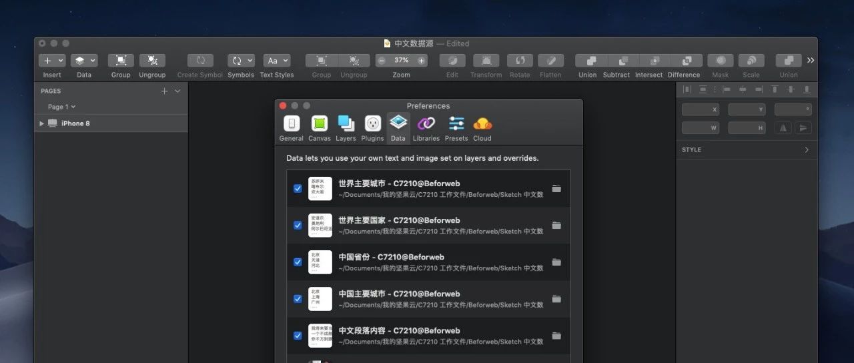The image size is (854, 363).
Task: Zoom in with the plus button
Action: [x=421, y=60]
